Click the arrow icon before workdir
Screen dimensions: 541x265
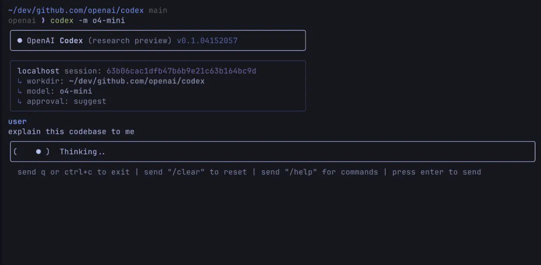point(20,82)
